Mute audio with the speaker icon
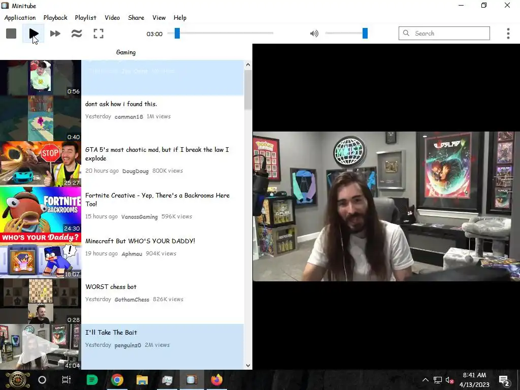The width and height of the screenshot is (520, 390). tap(314, 34)
